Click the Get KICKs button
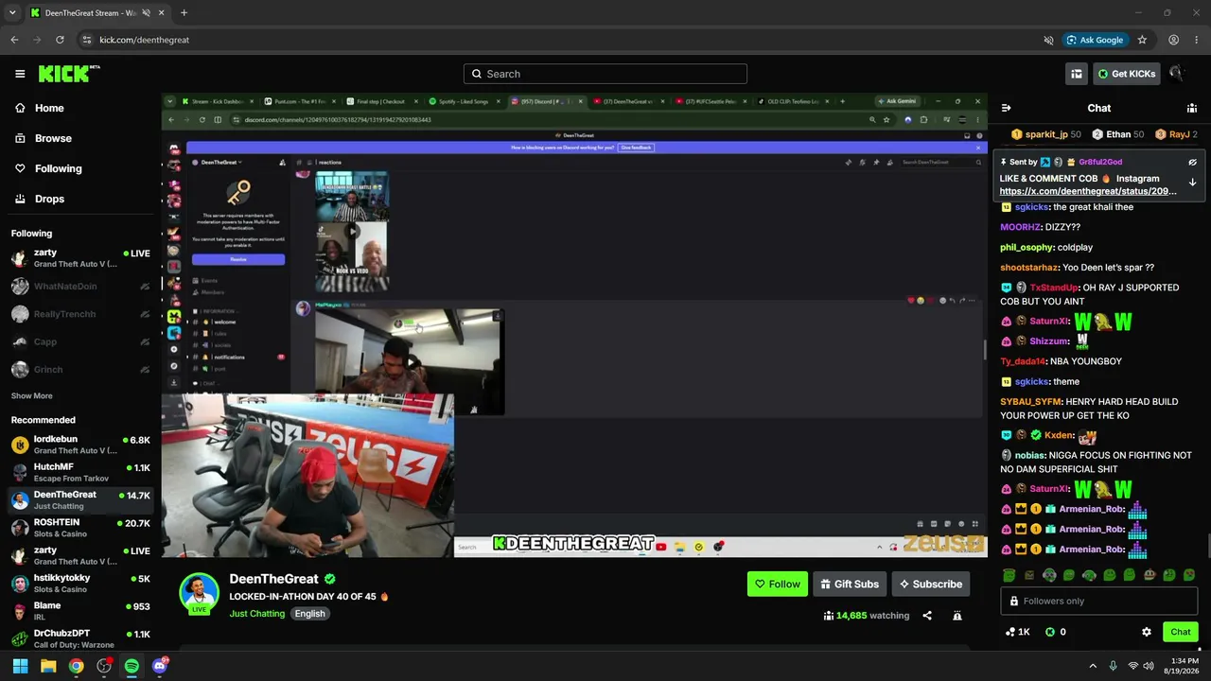 pos(1126,74)
